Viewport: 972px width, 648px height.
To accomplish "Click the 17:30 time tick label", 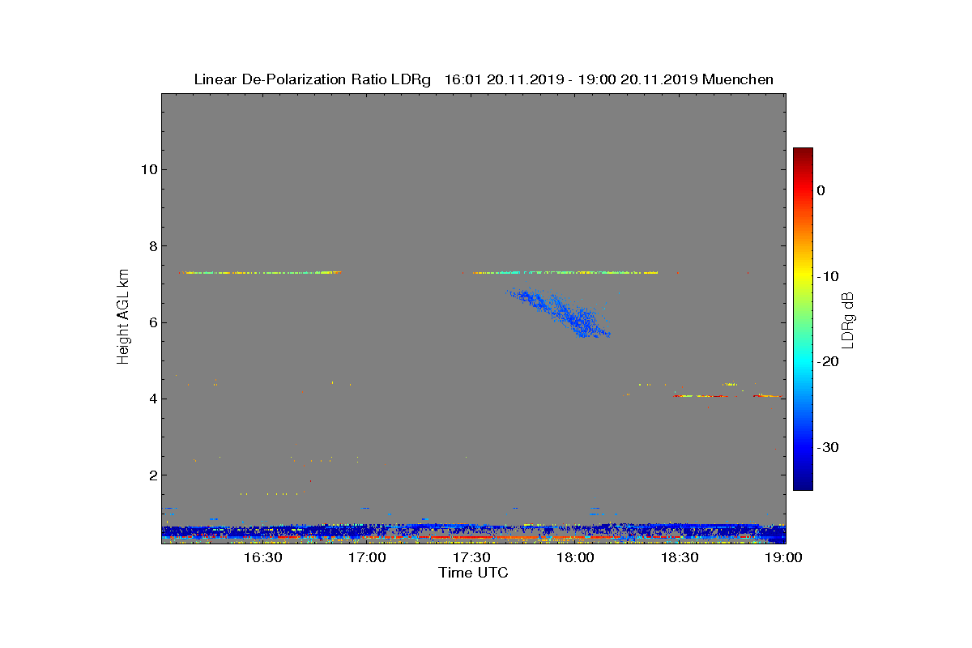I will click(472, 557).
